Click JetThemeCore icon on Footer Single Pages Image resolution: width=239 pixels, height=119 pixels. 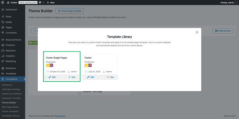(x=48, y=65)
